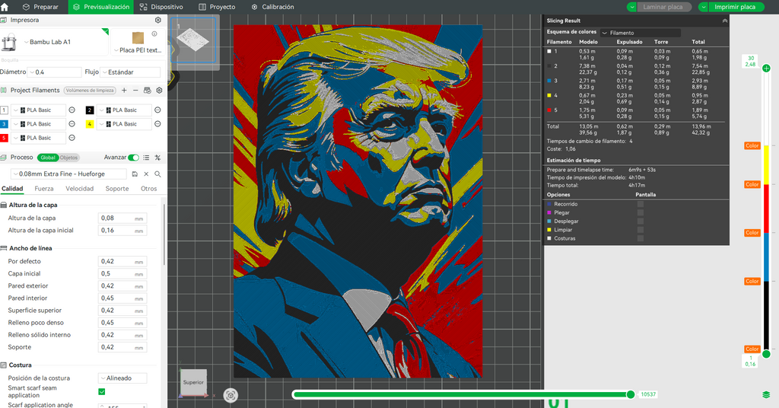
Task: Click the compare presets icon in Proceso row
Action: click(157, 158)
